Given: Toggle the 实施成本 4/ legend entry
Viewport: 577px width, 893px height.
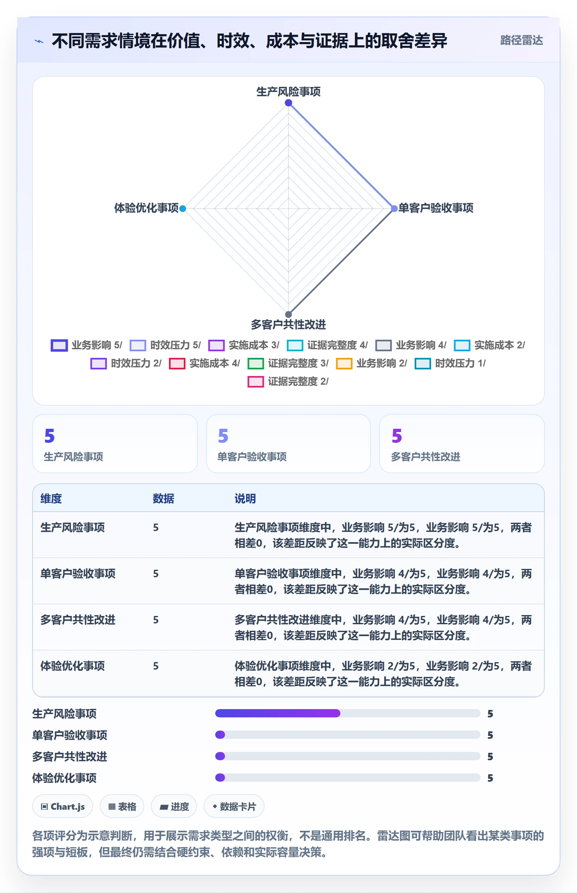Looking at the screenshot, I should point(204,363).
